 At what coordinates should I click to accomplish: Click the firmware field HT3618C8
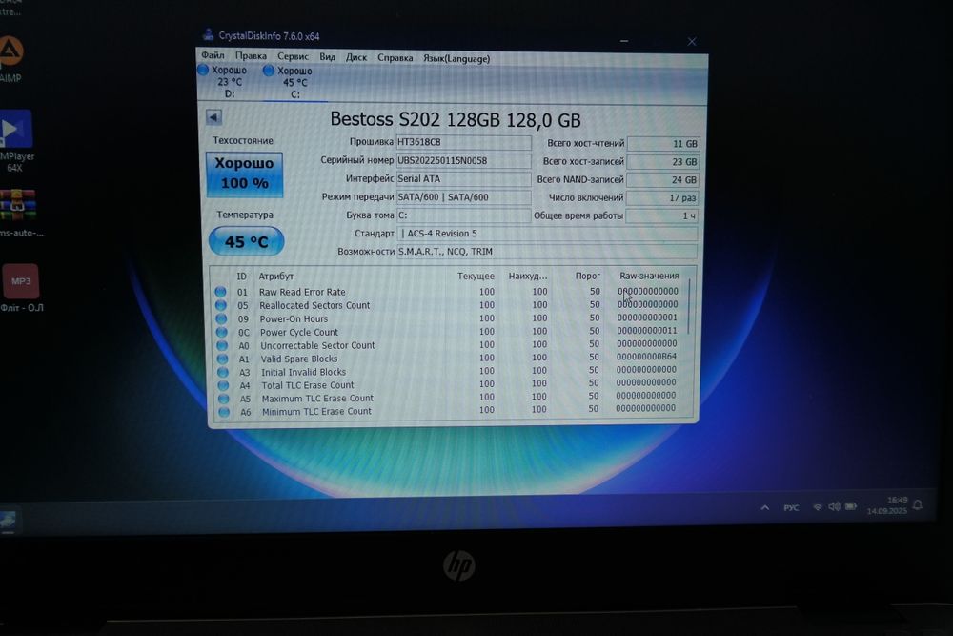[x=464, y=142]
